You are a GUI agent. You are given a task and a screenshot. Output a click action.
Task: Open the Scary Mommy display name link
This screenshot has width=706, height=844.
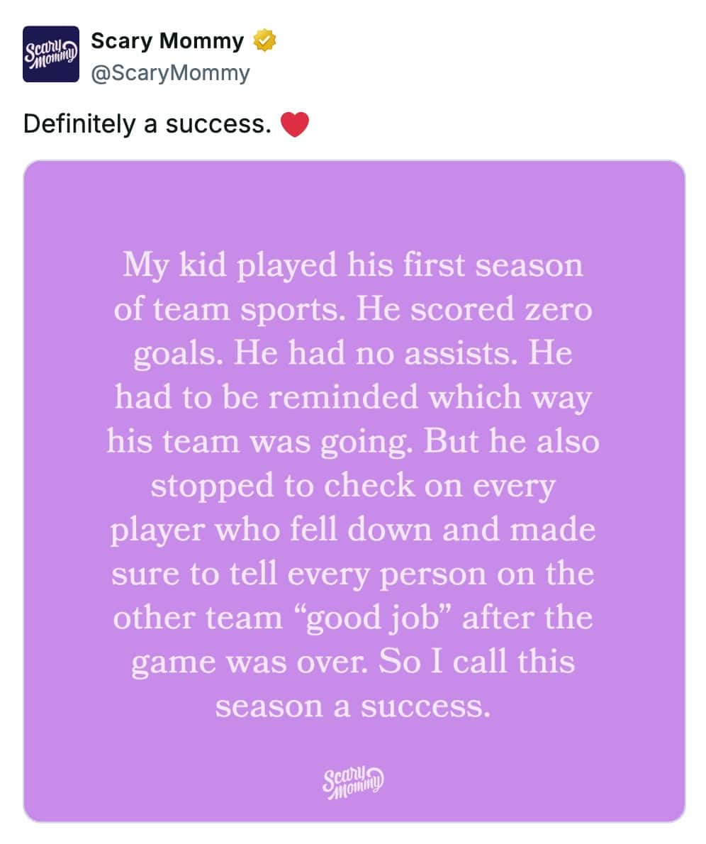(x=167, y=42)
